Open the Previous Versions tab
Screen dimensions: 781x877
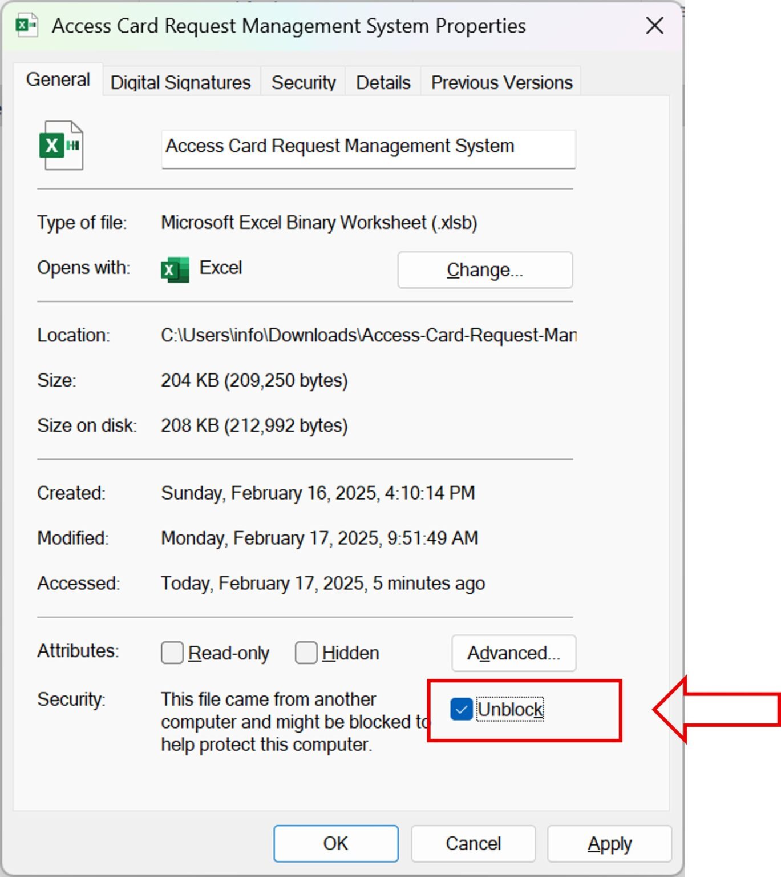pos(501,82)
